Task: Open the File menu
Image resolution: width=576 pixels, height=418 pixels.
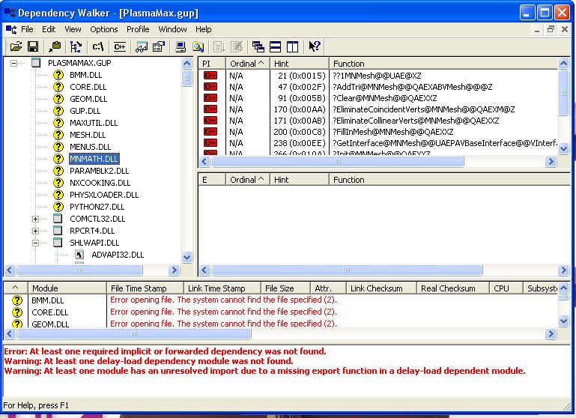Action: [x=27, y=29]
